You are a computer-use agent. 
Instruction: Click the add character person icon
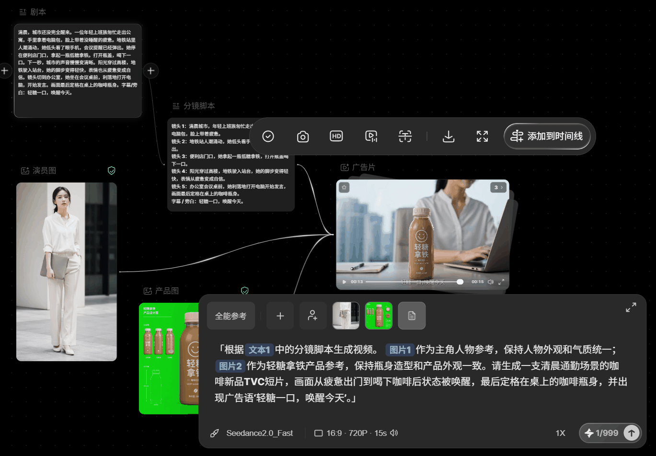coord(313,316)
